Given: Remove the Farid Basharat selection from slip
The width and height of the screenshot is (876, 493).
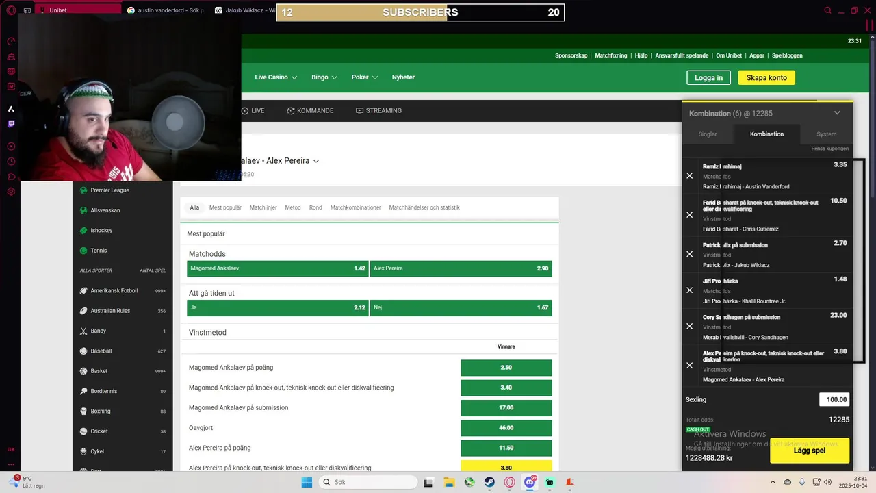Looking at the screenshot, I should [x=690, y=215].
